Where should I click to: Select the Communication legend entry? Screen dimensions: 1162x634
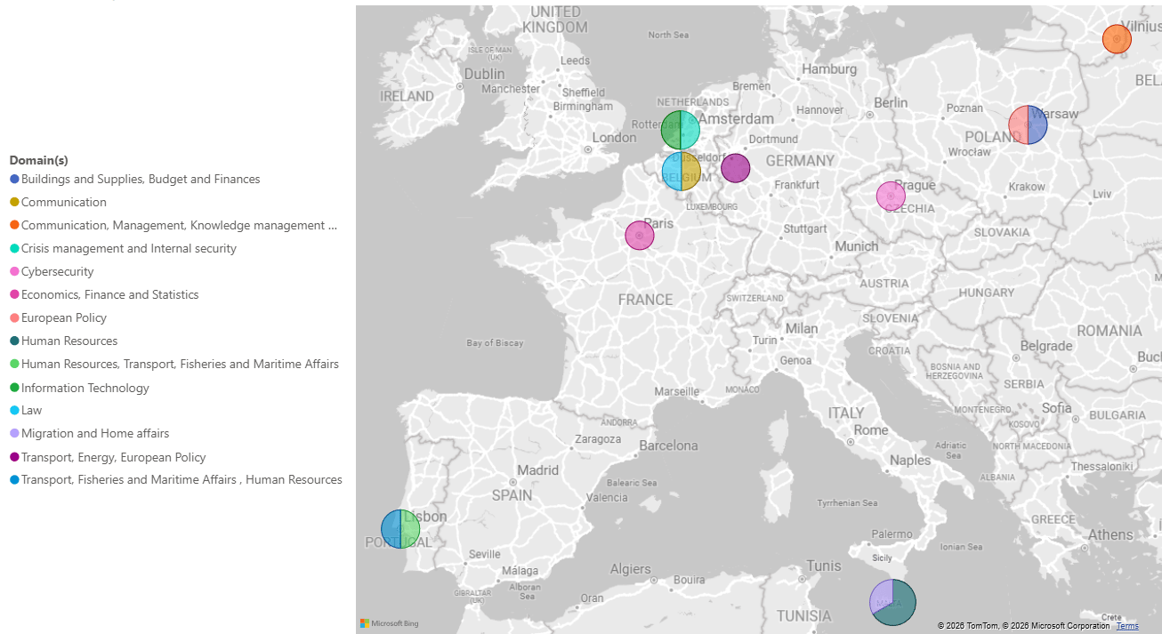[x=58, y=202]
